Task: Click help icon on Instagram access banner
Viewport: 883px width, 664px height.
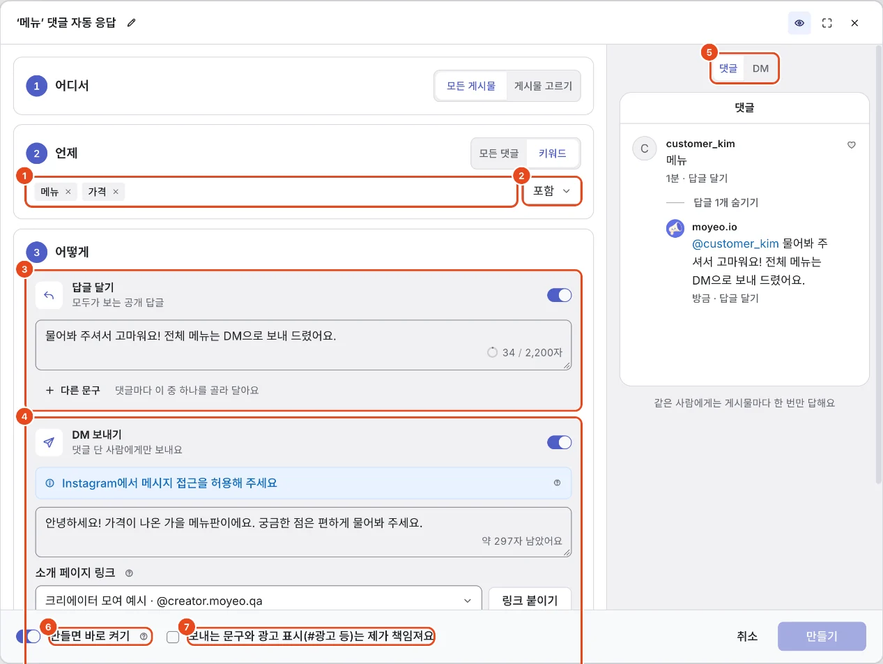Action: pos(557,483)
